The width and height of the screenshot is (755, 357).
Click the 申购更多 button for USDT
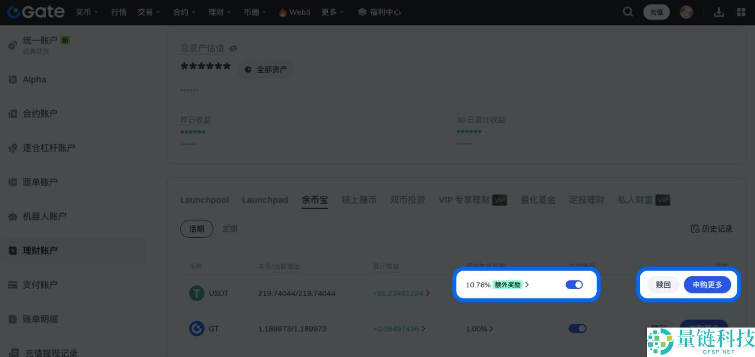click(707, 285)
